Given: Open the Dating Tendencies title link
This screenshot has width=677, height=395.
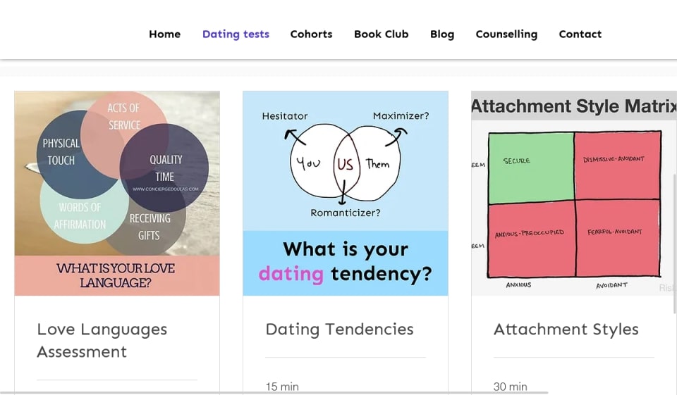Looking at the screenshot, I should (x=339, y=329).
